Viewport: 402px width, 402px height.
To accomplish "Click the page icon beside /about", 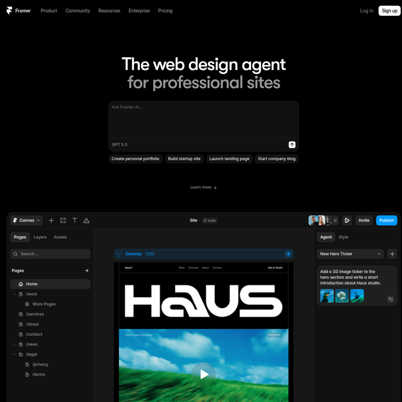I will tap(21, 324).
